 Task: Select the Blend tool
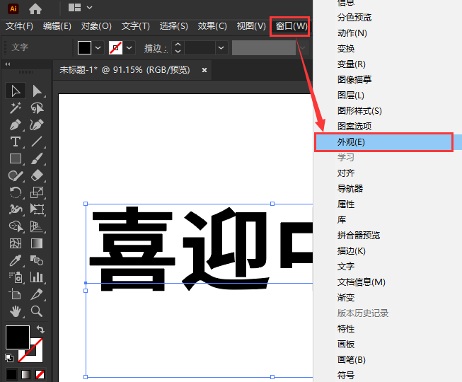37,260
